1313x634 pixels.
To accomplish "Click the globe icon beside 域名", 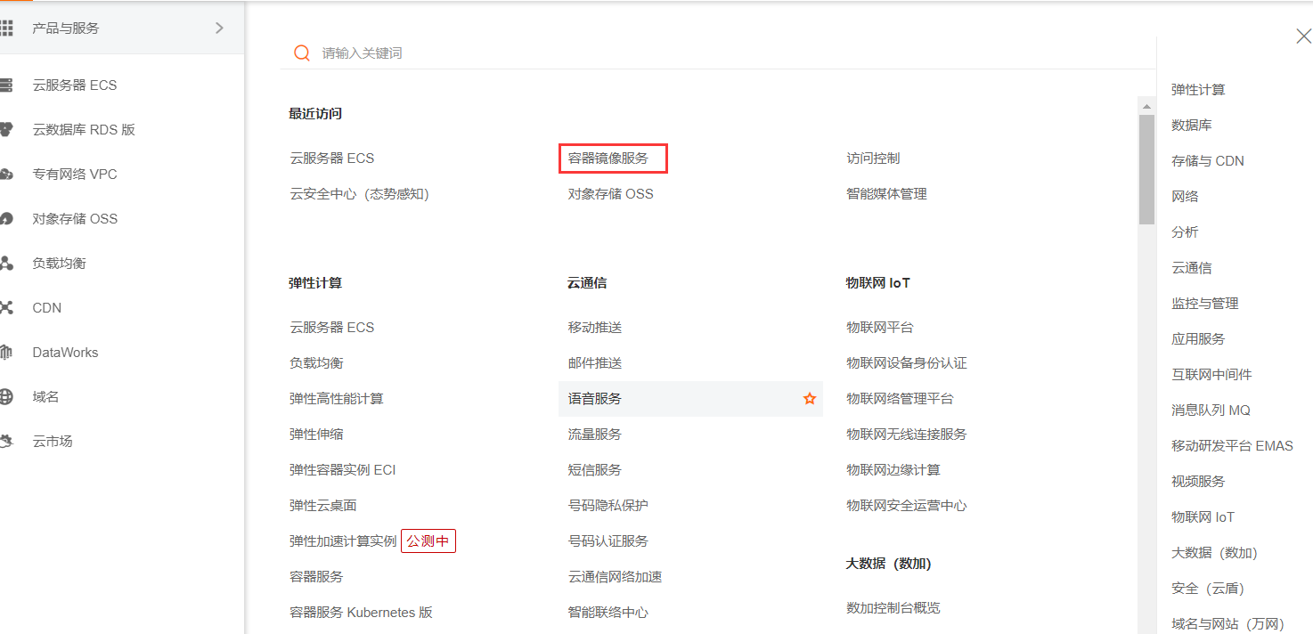I will [6, 397].
